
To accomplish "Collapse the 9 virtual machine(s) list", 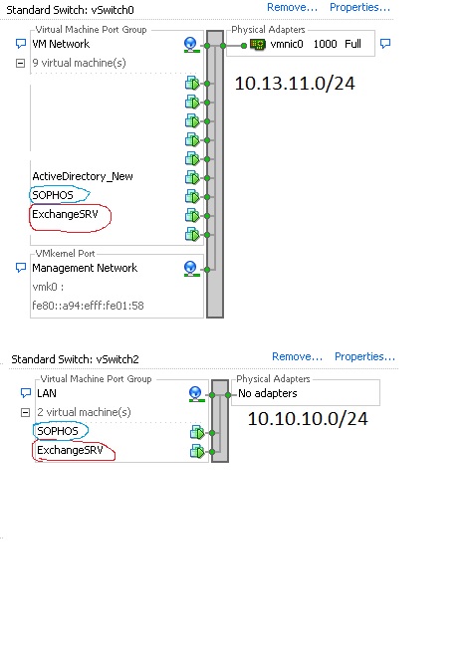I will (x=20, y=63).
